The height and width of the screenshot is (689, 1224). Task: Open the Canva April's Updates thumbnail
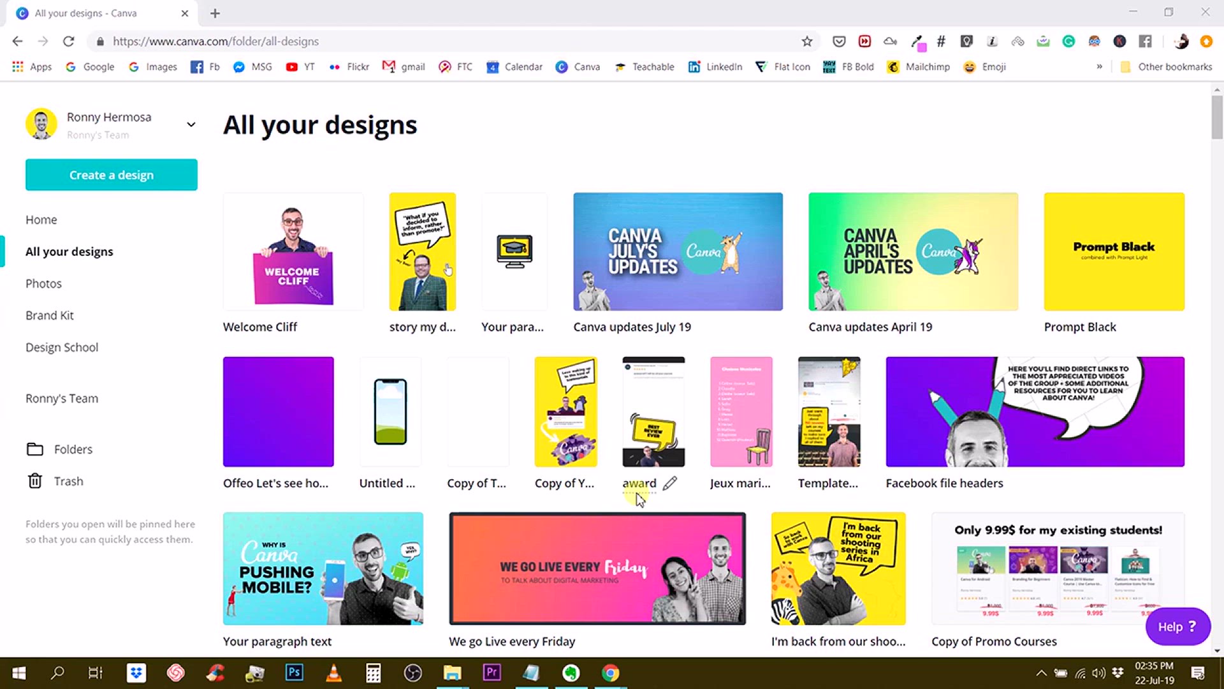[x=913, y=251]
